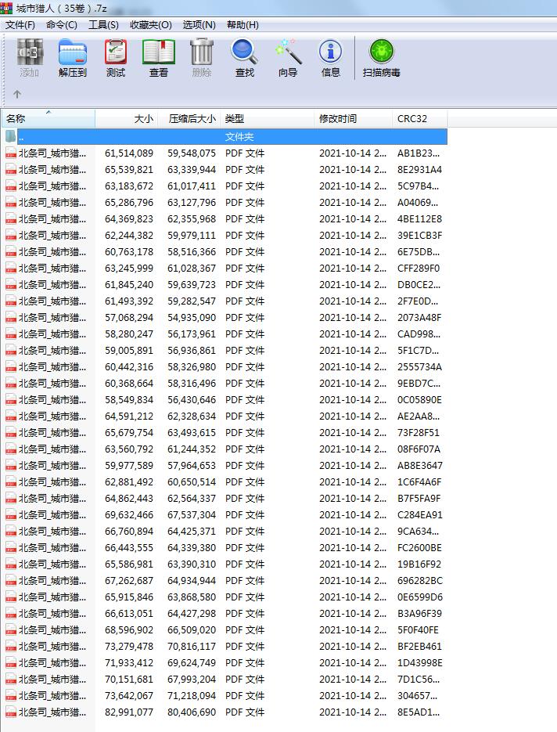Click the 扫描病毒 (Virus Scan) icon
This screenshot has height=732, width=557.
tap(381, 53)
